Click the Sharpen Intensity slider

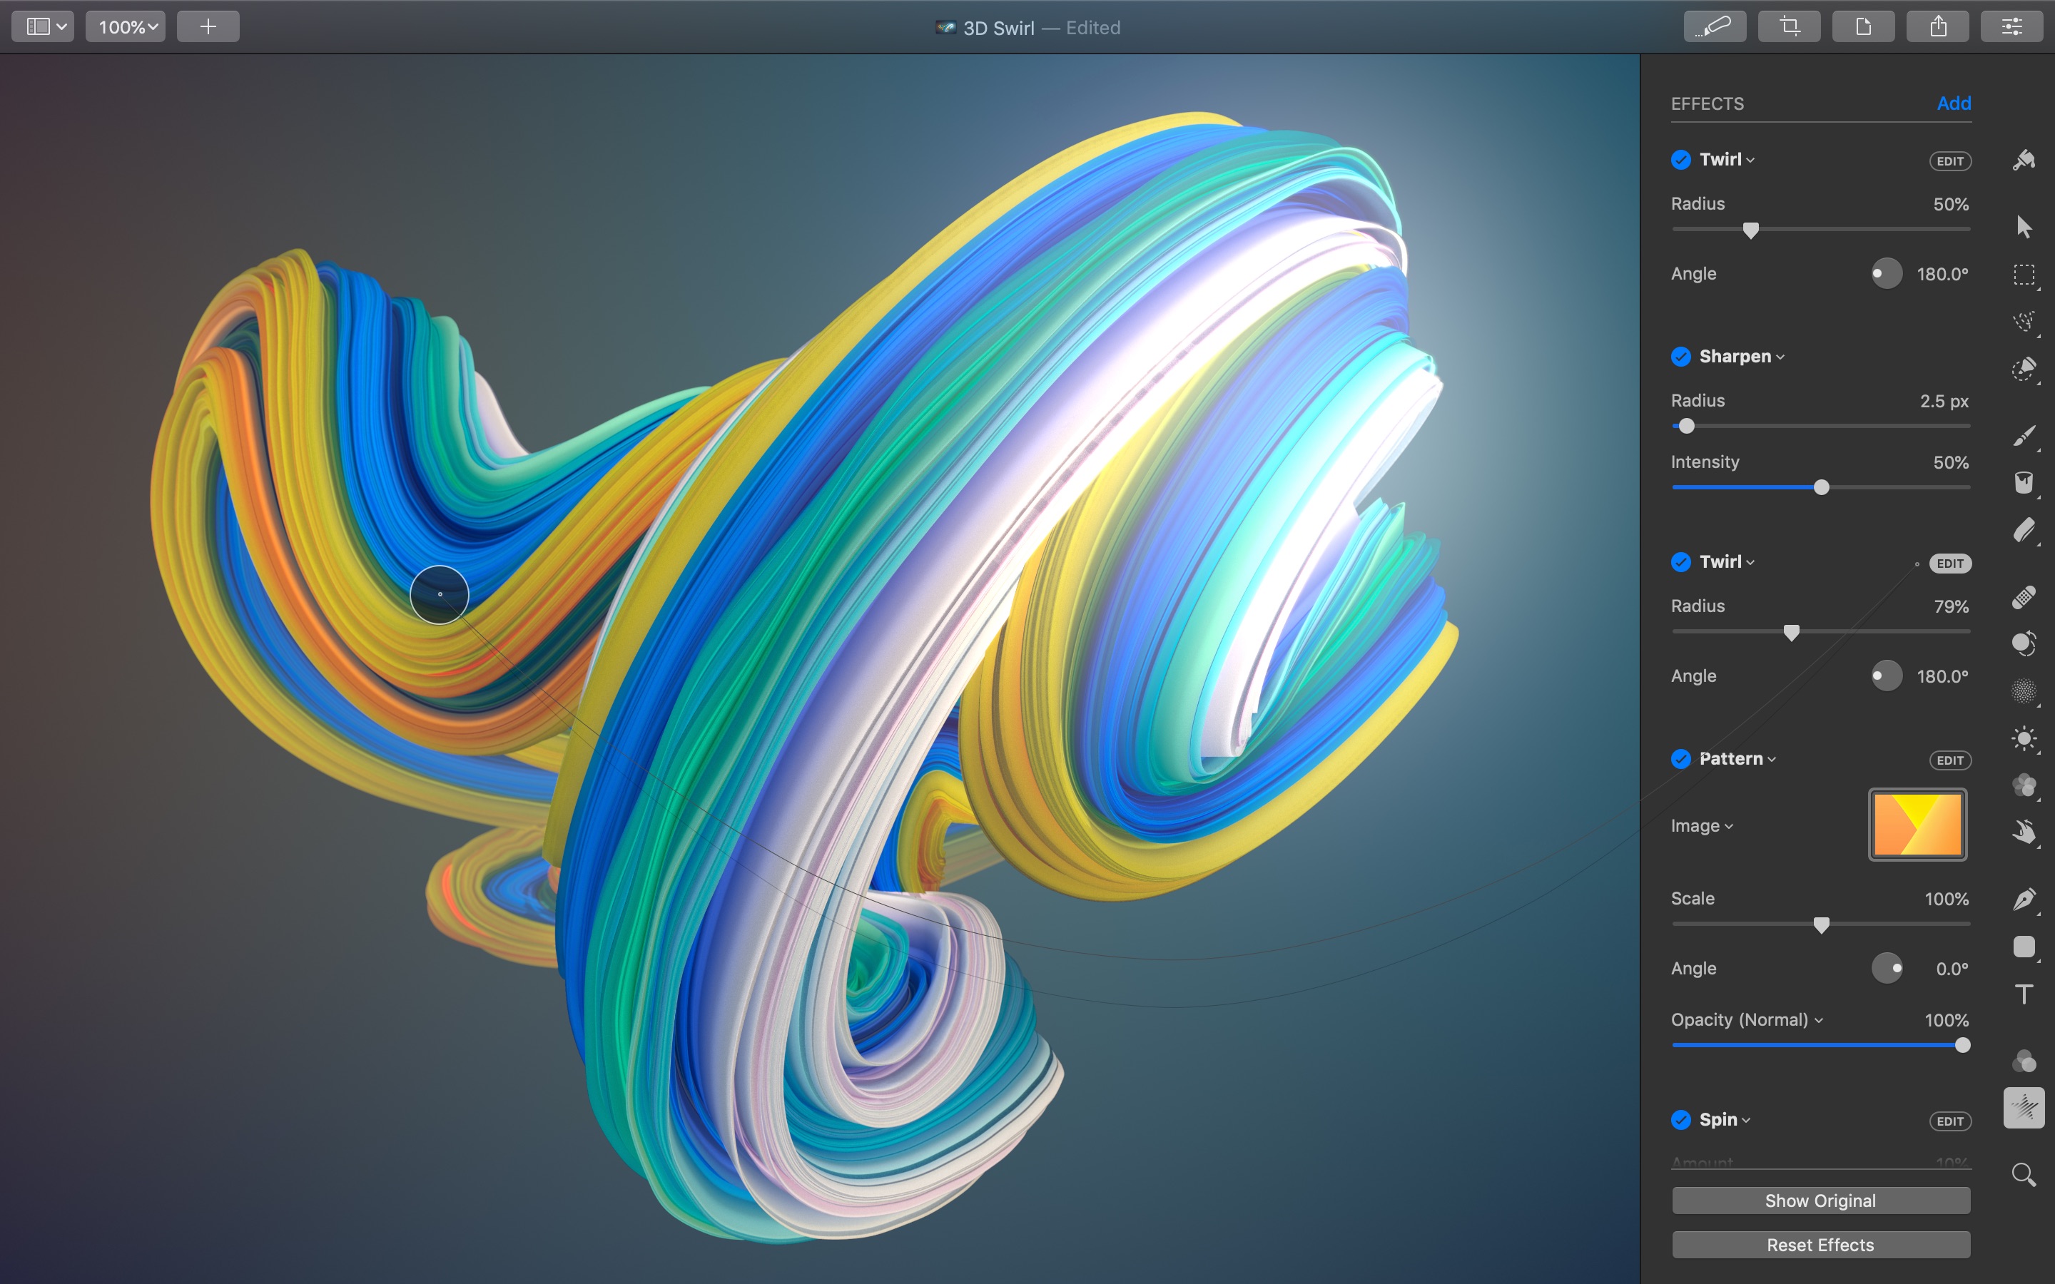click(1821, 487)
